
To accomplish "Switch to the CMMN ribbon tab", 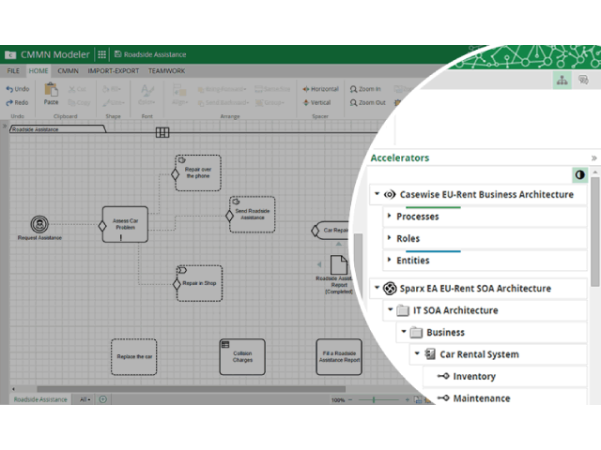I will [x=68, y=71].
